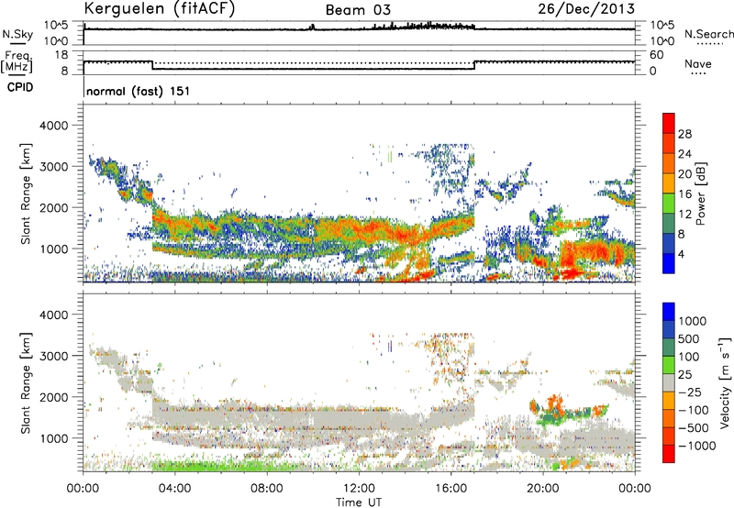Click the 'Nave' legend label
Image resolution: width=734 pixels, height=508 pixels.
click(698, 64)
